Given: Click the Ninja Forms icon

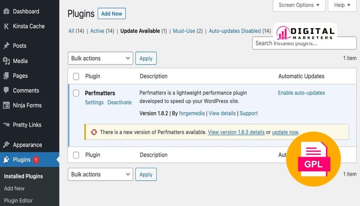Looking at the screenshot, I should (6, 105).
